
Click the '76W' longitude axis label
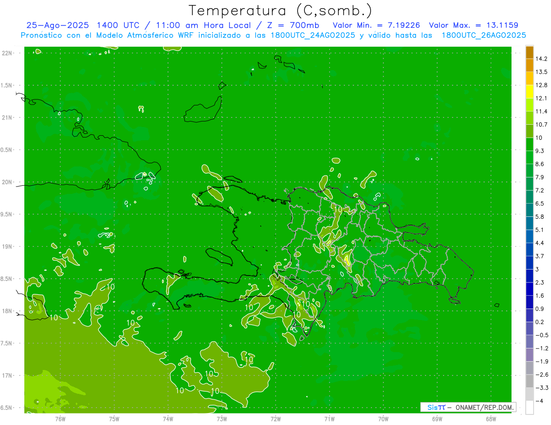(x=60, y=419)
